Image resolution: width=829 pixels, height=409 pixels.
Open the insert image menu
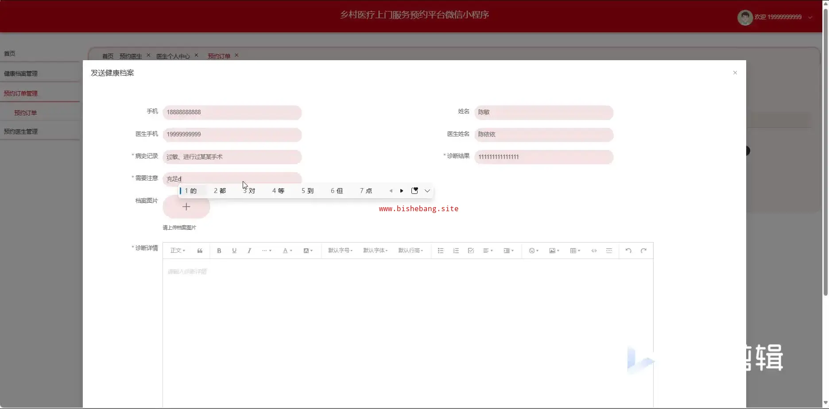(554, 251)
